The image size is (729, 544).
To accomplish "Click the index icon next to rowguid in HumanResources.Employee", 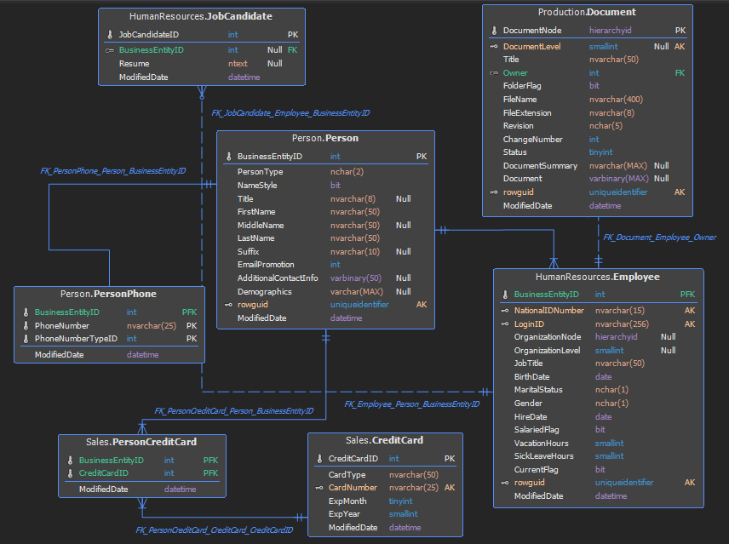I will click(x=505, y=483).
